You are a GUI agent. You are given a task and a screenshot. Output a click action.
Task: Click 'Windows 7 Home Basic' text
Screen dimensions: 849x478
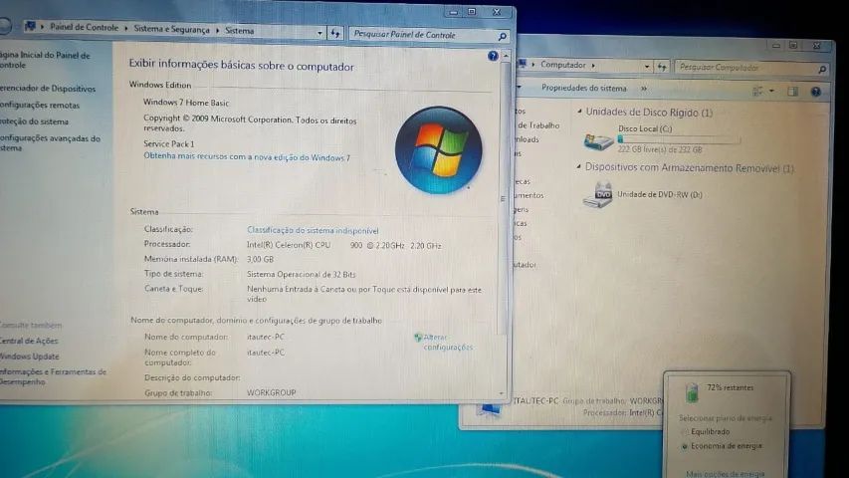pos(186,103)
